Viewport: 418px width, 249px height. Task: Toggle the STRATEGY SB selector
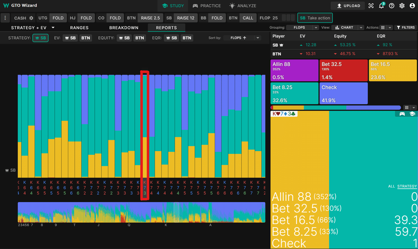(x=40, y=38)
